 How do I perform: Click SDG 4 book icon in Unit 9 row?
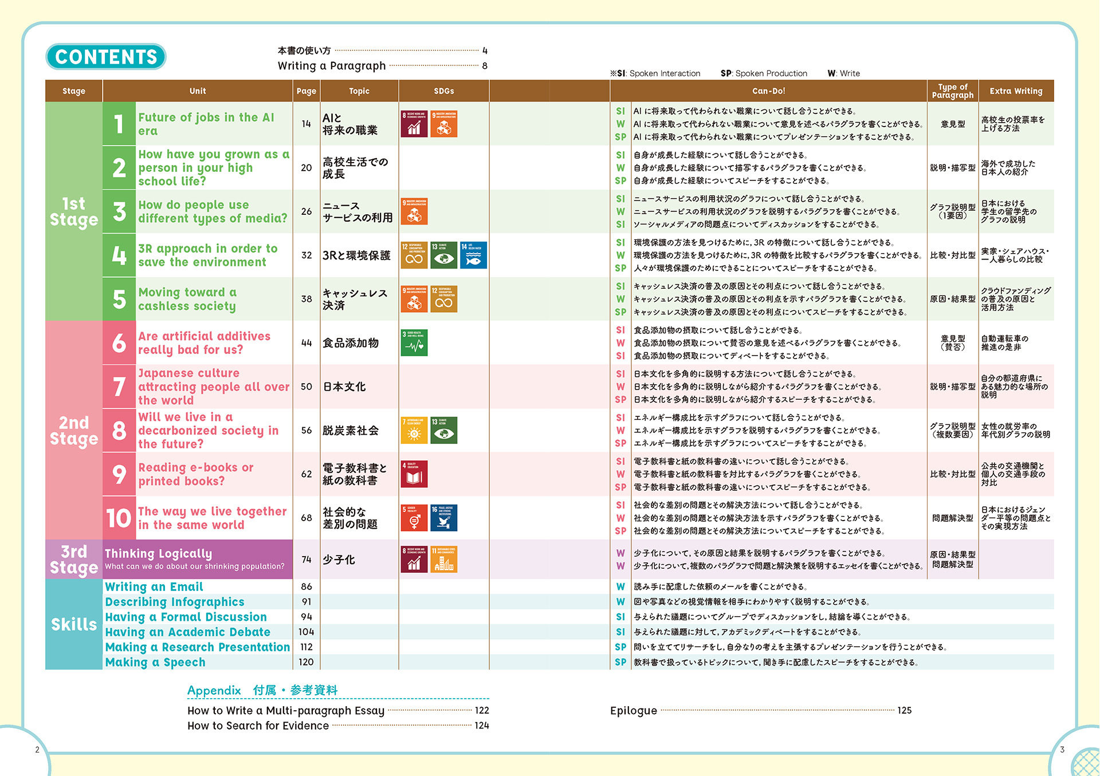(414, 474)
